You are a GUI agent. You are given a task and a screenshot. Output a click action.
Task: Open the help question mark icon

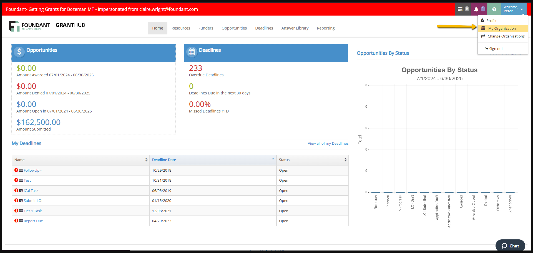tap(494, 9)
